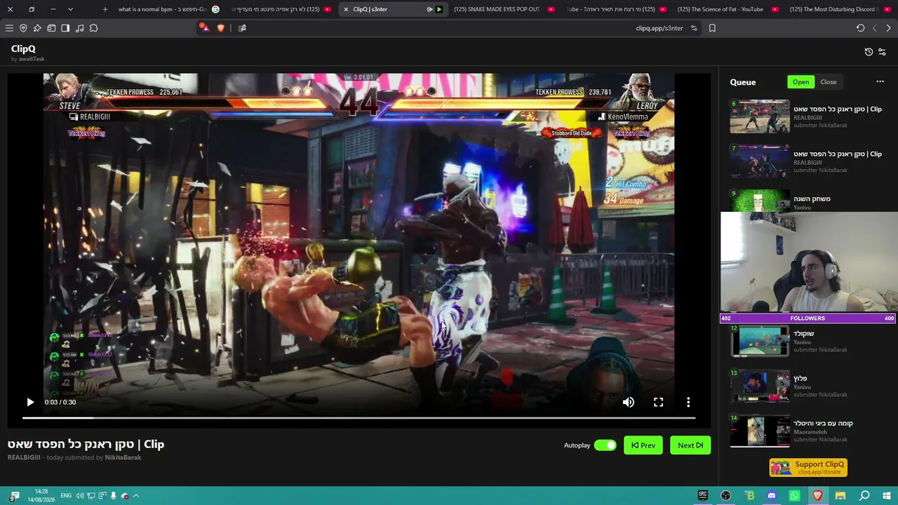Play the Tekken clip video
898x505 pixels.
pos(29,402)
